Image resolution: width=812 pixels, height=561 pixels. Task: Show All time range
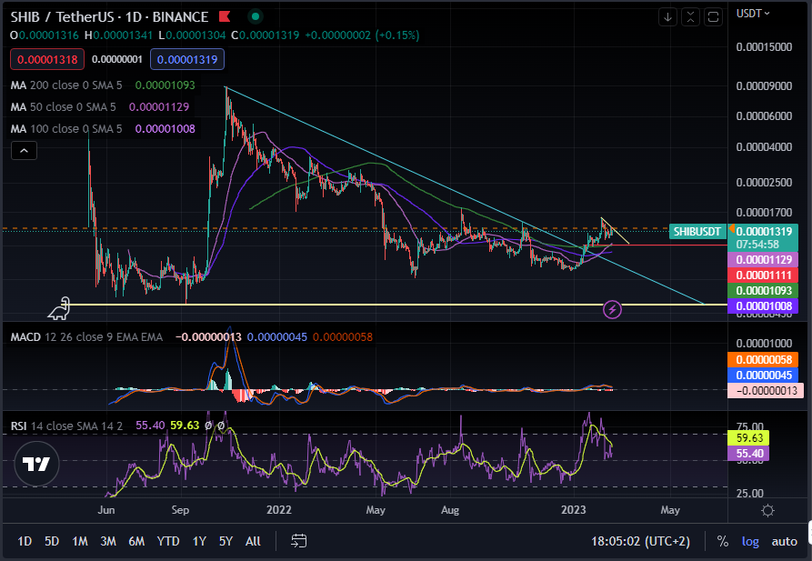coord(253,541)
